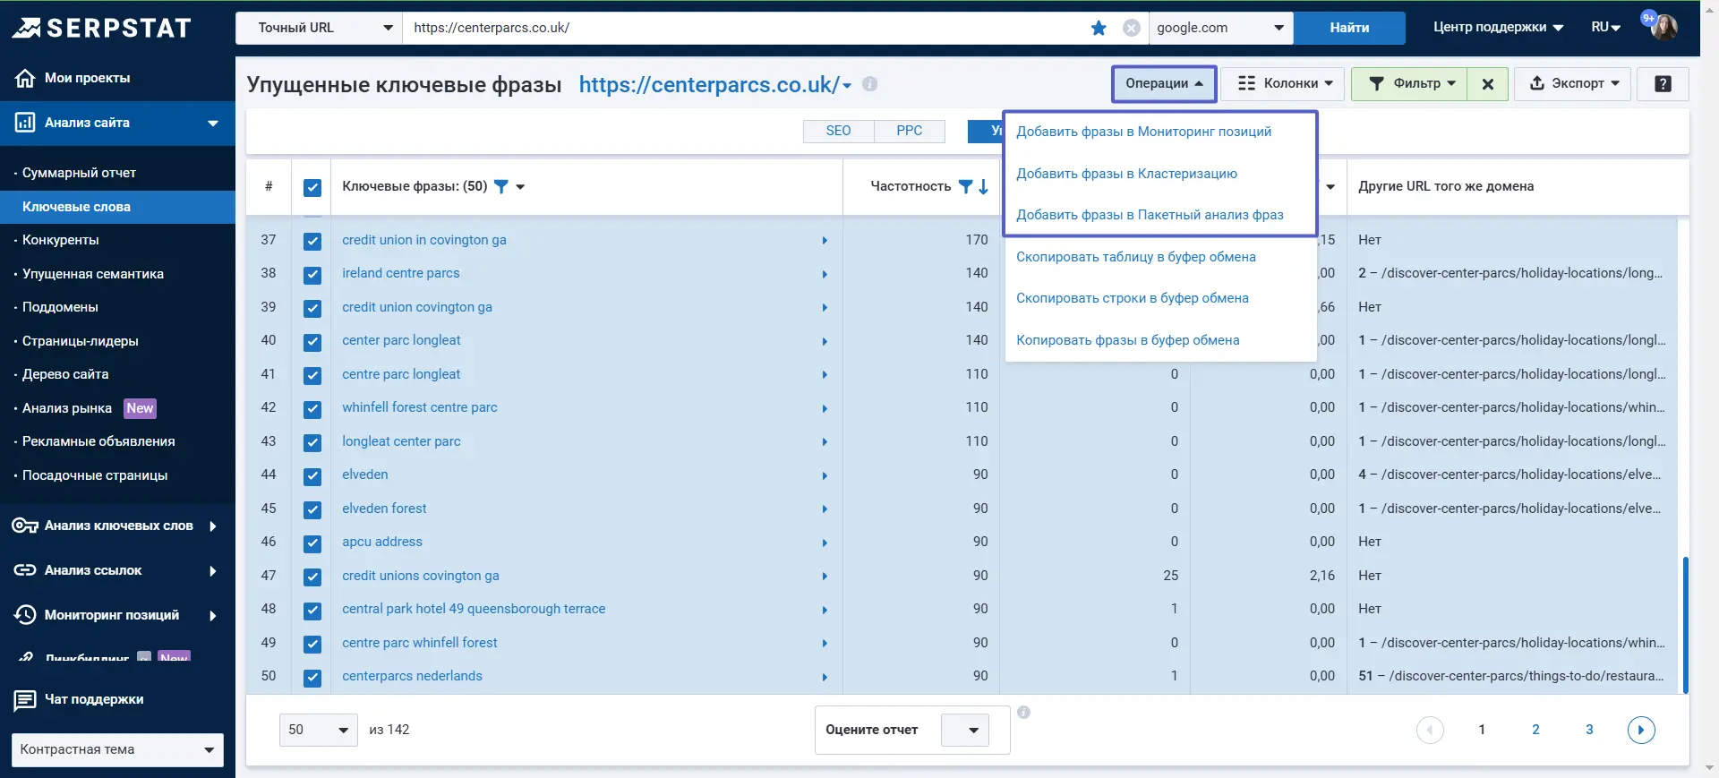Open Колонки columns dropdown

pyautogui.click(x=1285, y=83)
